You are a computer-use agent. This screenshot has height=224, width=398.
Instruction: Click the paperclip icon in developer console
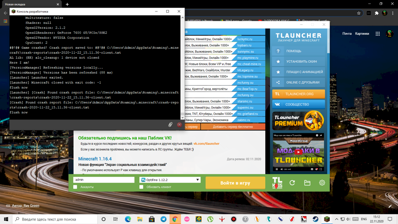[170, 124]
